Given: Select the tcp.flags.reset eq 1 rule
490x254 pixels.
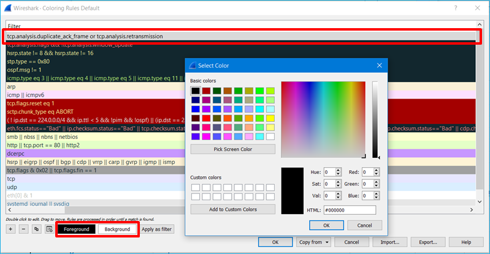Looking at the screenshot, I should [95, 103].
